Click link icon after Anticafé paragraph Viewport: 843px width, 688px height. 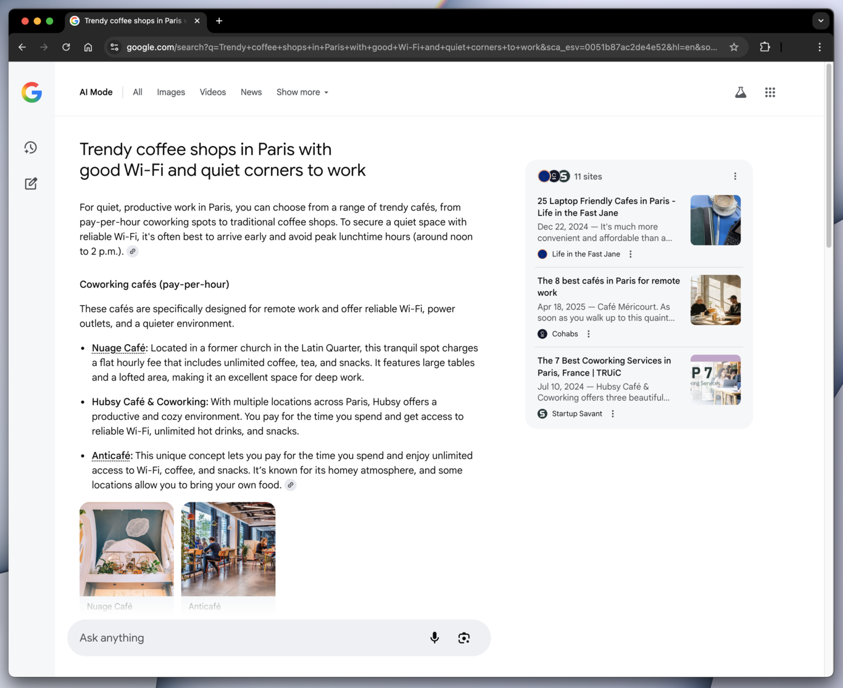[291, 485]
